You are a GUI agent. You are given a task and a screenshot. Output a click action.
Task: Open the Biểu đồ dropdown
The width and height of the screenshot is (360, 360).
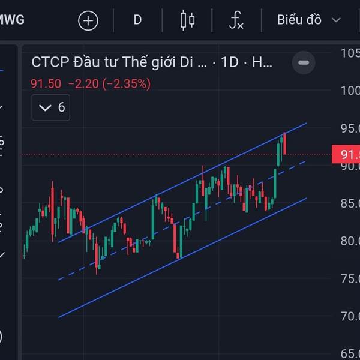pos(308,20)
